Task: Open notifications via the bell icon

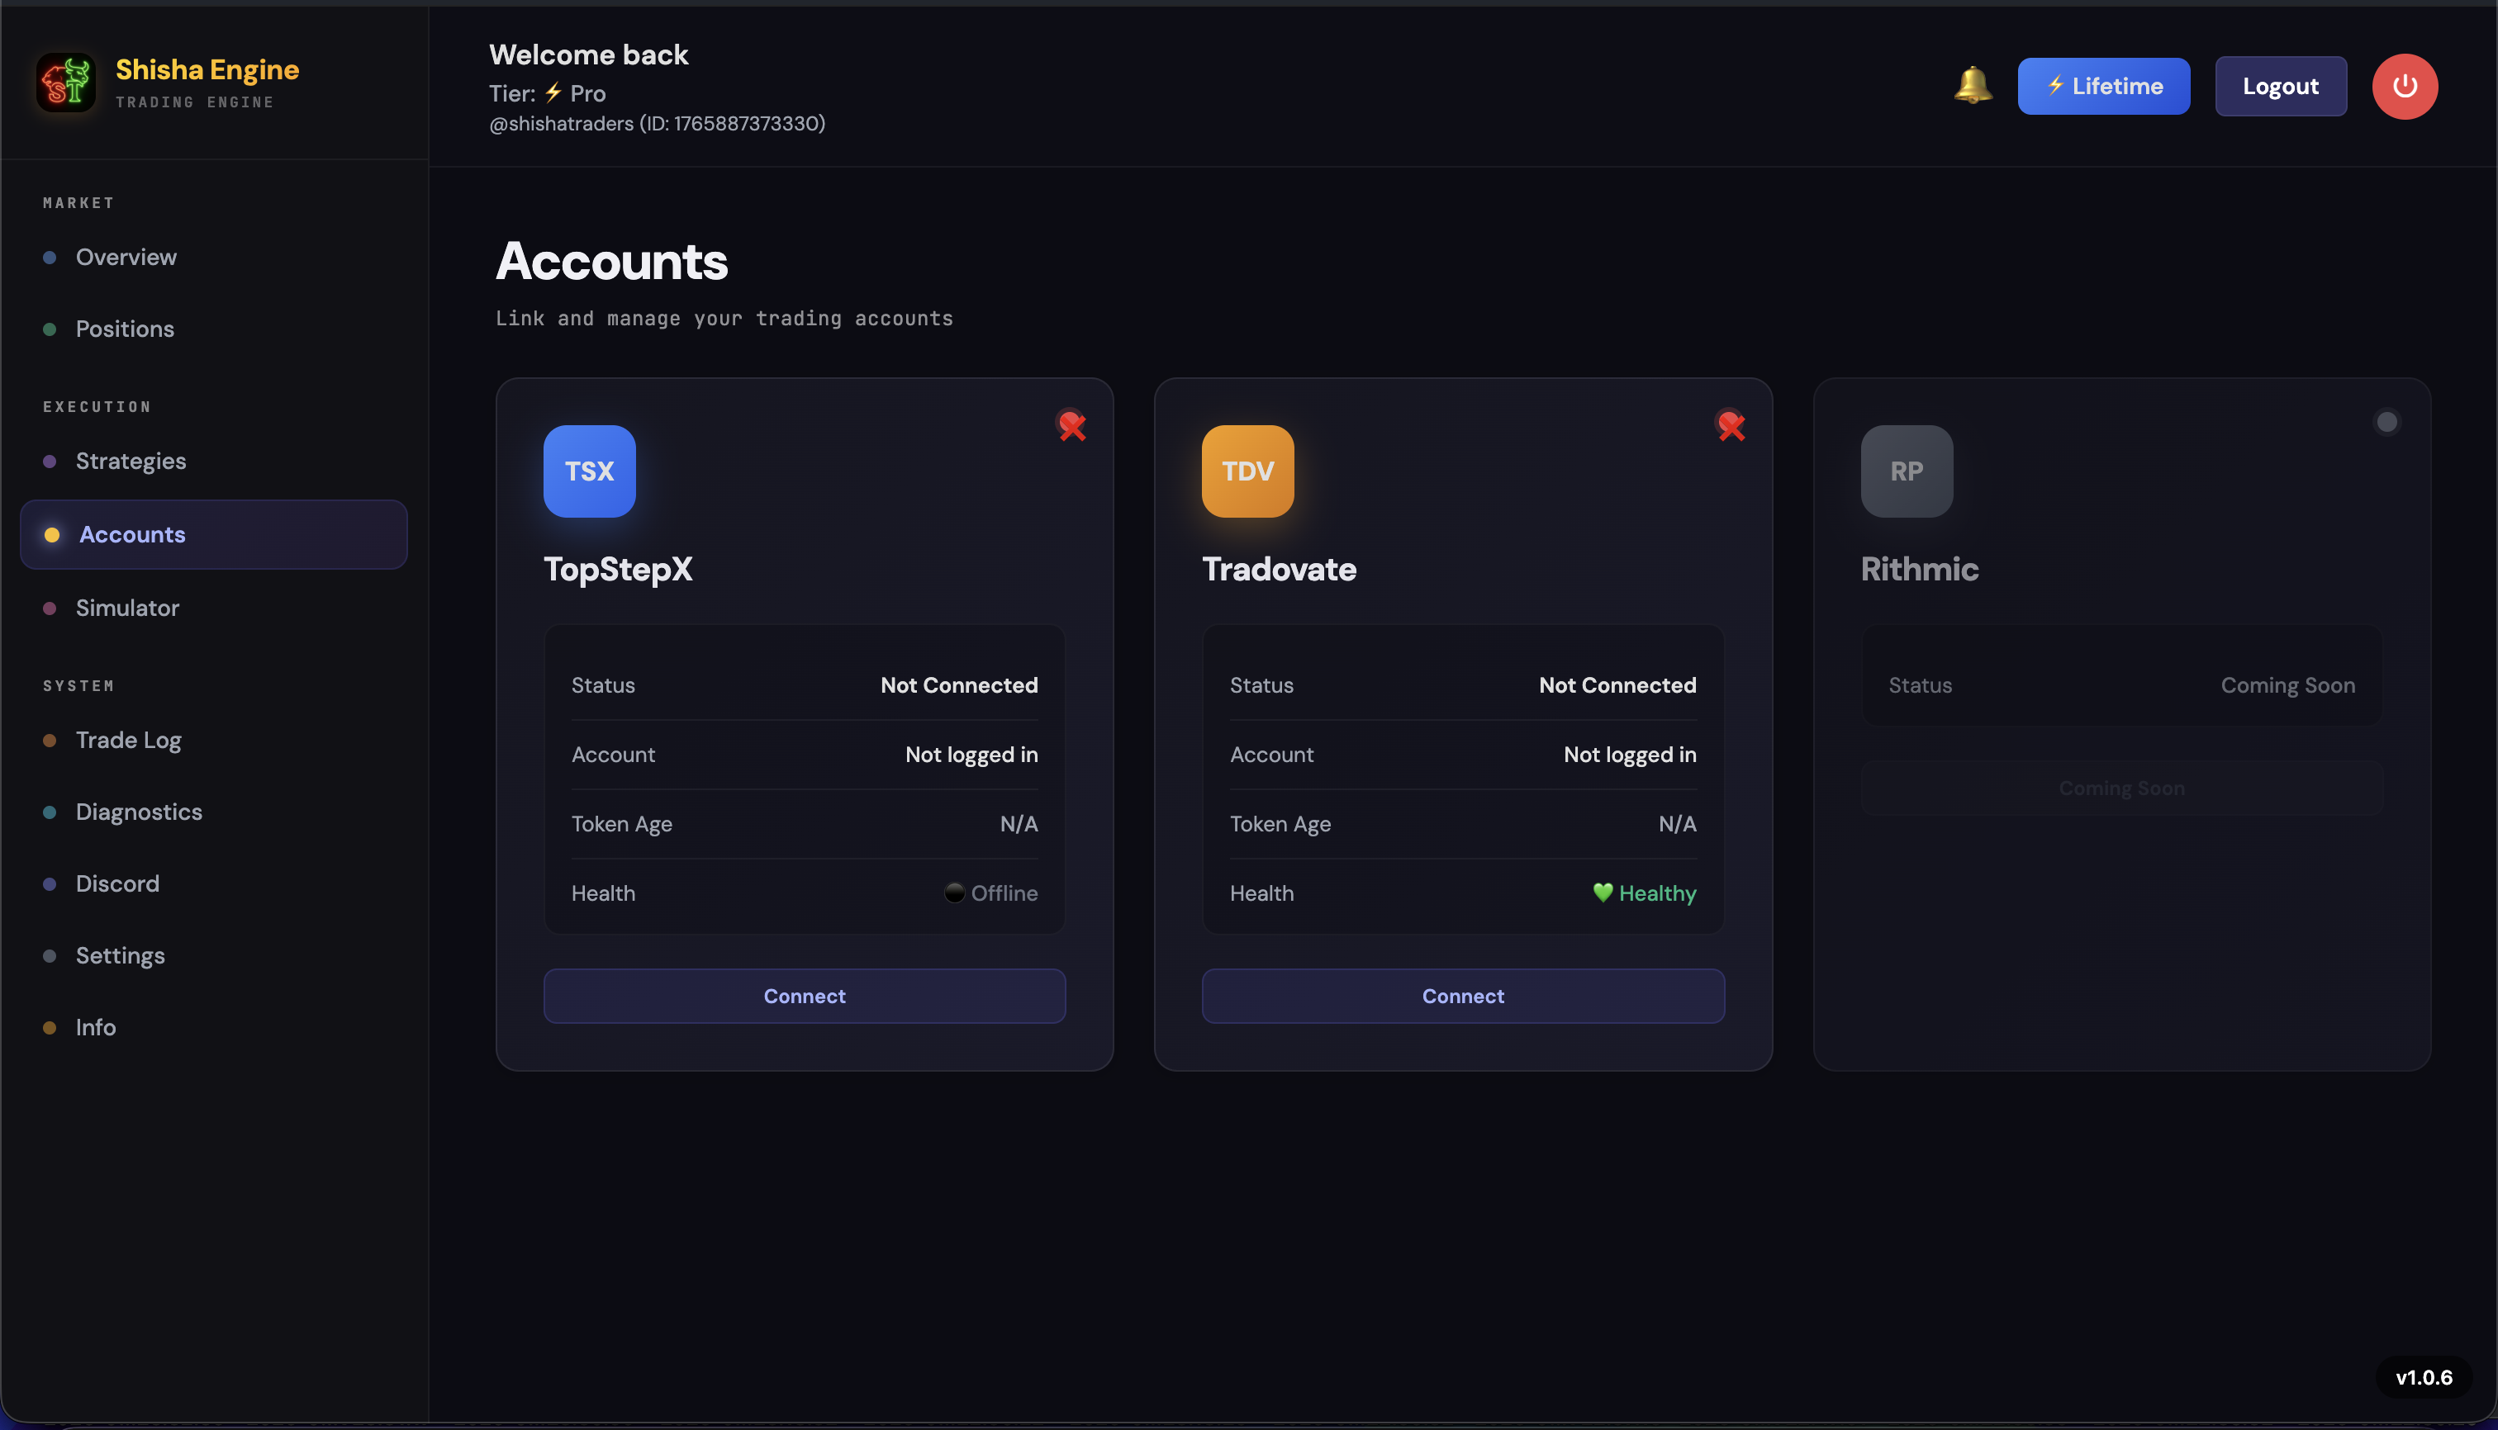Action: coord(1973,85)
